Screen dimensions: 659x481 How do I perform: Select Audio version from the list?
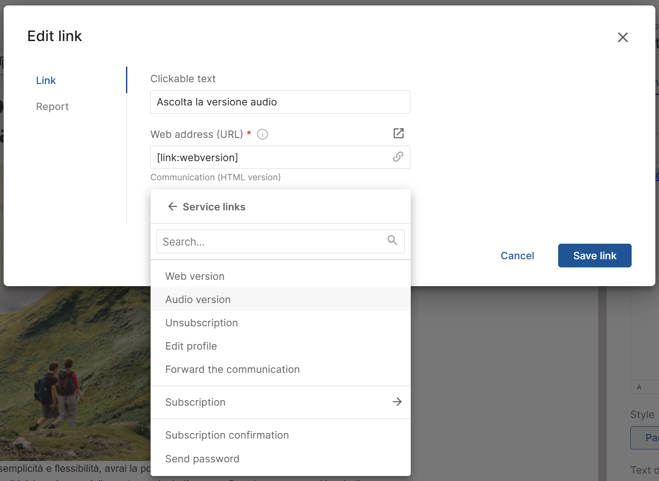tap(198, 299)
